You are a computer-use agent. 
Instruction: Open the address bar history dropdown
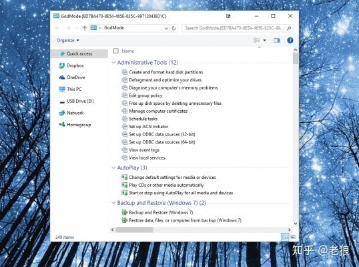point(166,28)
